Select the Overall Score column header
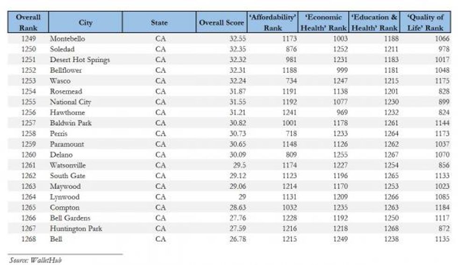The width and height of the screenshot is (458, 265). 222,22
